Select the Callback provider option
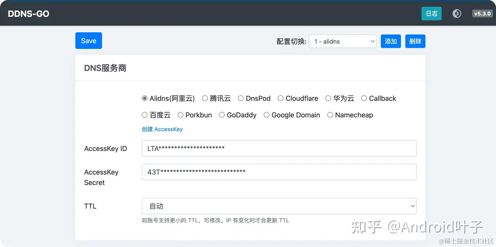The image size is (496, 247). (x=364, y=98)
